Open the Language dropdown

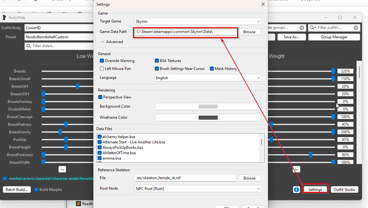208,78
